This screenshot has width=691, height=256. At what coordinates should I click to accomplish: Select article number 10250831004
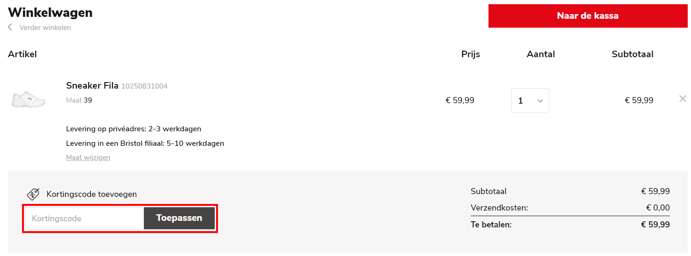[144, 86]
